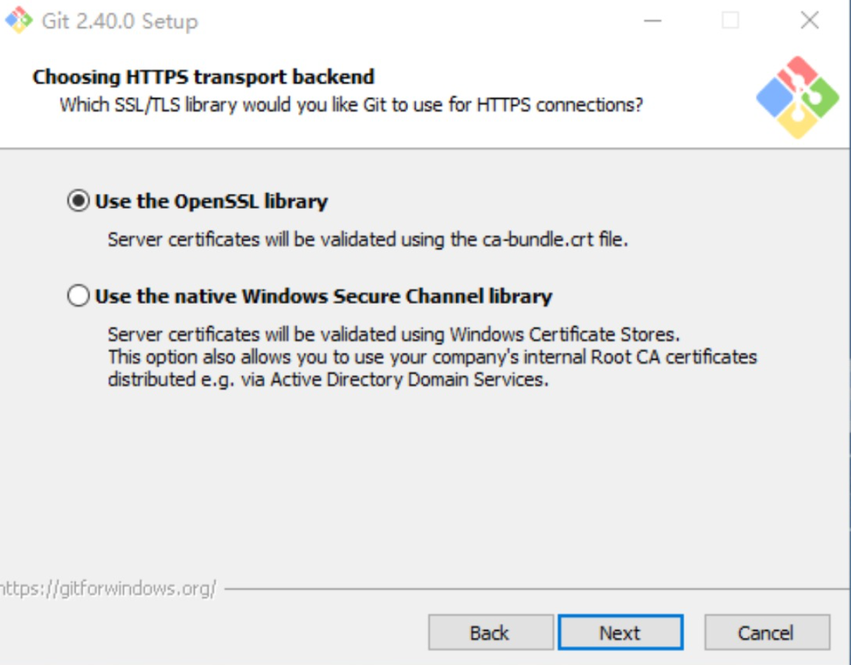Click the internal Root CA certificates text line
Screen dimensions: 851x665
point(432,356)
